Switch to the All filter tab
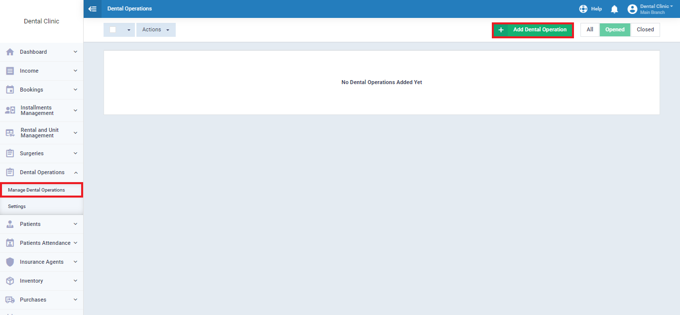The width and height of the screenshot is (680, 315). coord(590,30)
